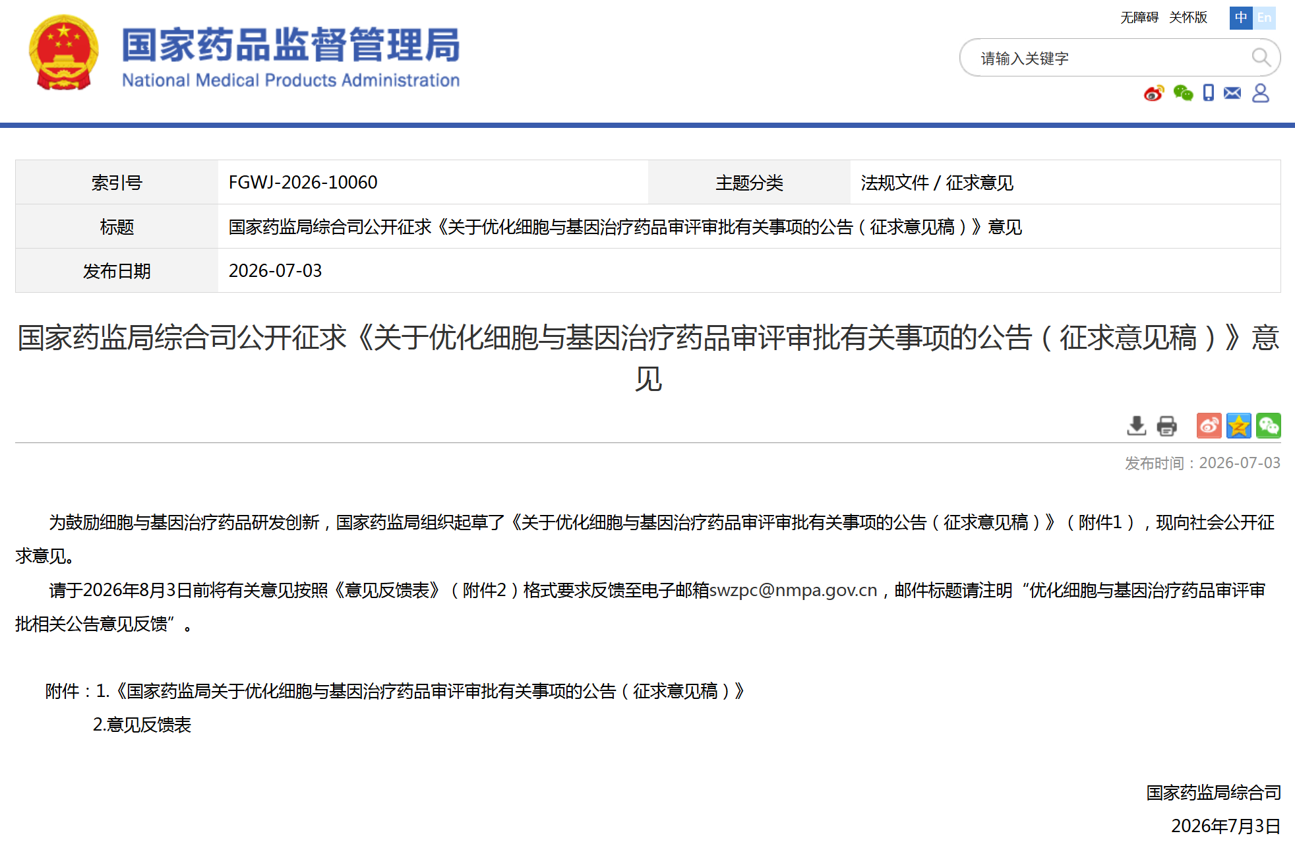Print the article via printer icon
Screen dimensions: 1295x844
(x=1167, y=426)
